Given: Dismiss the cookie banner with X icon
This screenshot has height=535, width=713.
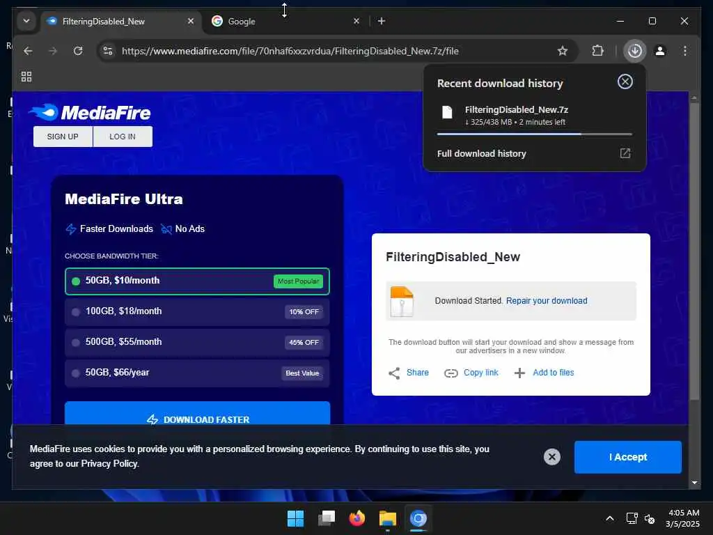Looking at the screenshot, I should pyautogui.click(x=552, y=457).
